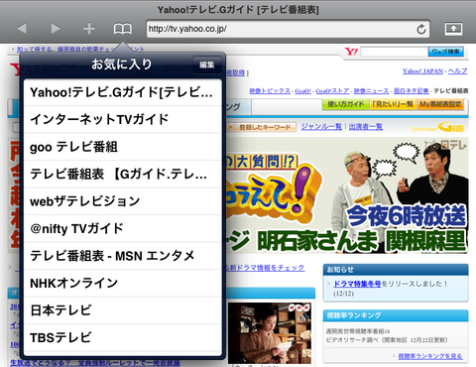The height and width of the screenshot is (367, 476).
Task: Open 映像ニュース link
Action: click(371, 91)
